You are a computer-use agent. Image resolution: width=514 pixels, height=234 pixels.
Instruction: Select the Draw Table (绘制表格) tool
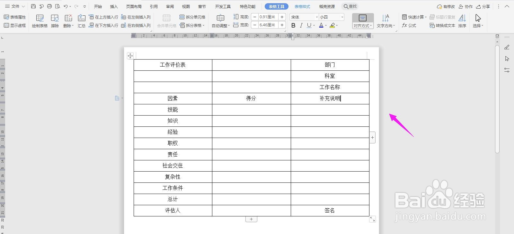click(x=40, y=21)
